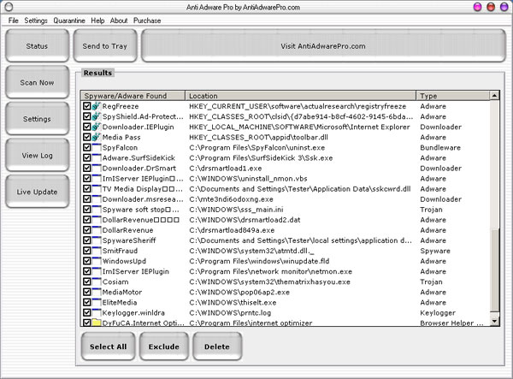Open the Purchase menu
The height and width of the screenshot is (379, 513).
(x=147, y=21)
